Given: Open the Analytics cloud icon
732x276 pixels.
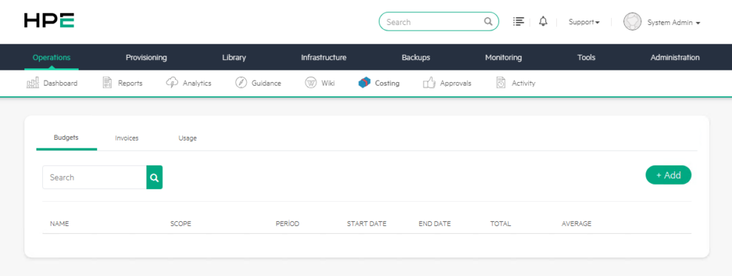Looking at the screenshot, I should [x=172, y=83].
